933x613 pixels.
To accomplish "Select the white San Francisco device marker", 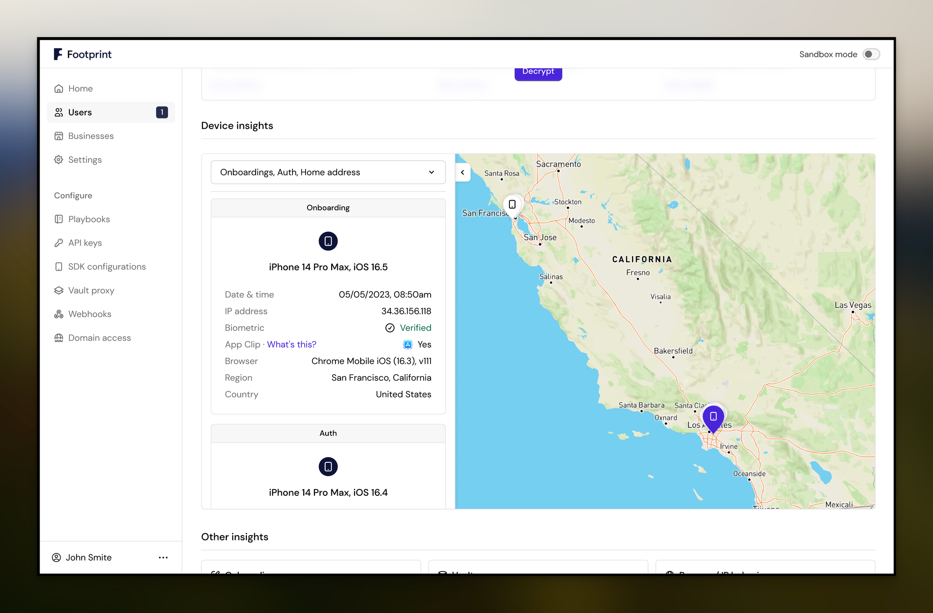I will (x=512, y=204).
